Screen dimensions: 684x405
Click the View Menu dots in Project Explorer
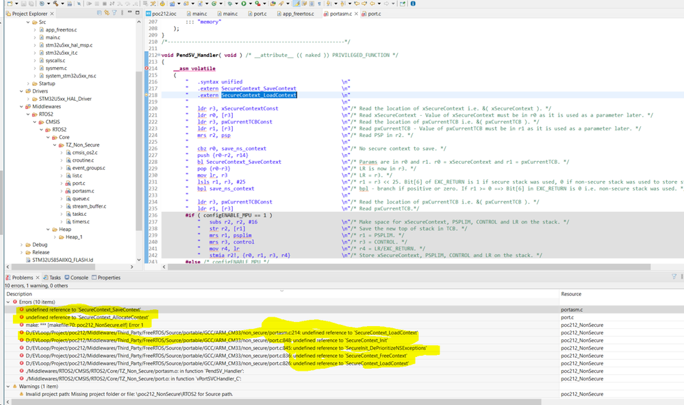(122, 13)
